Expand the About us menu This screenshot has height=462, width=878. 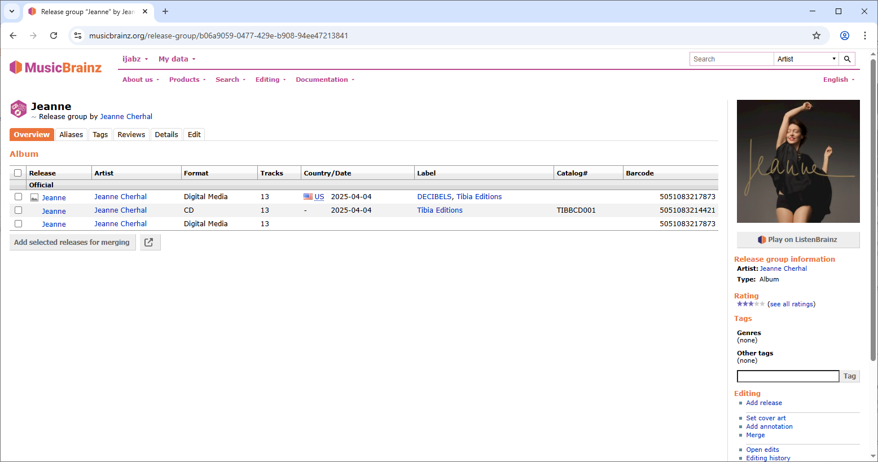pyautogui.click(x=141, y=80)
